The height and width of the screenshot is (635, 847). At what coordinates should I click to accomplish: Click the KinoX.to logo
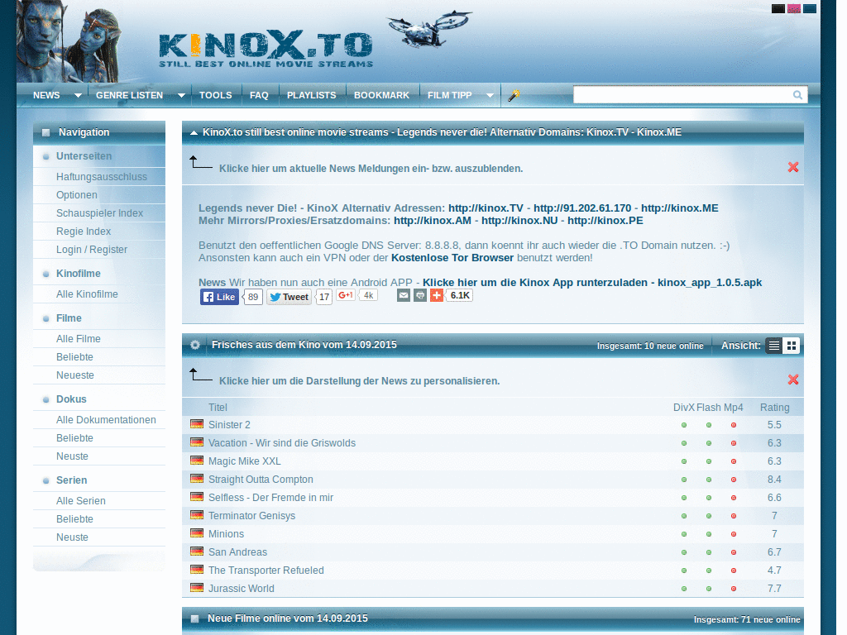(x=266, y=49)
